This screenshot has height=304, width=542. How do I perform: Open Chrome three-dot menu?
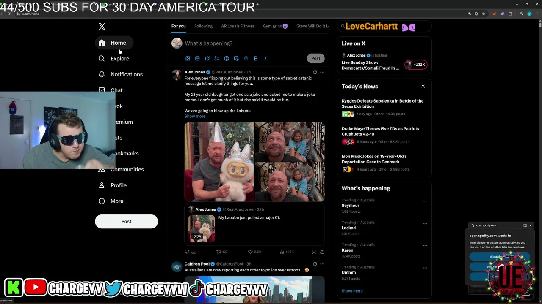point(537,14)
